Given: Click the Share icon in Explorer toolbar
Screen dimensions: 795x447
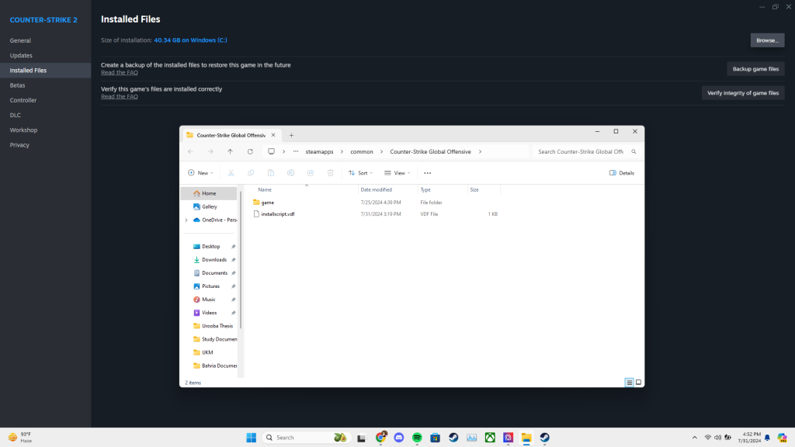Looking at the screenshot, I should tap(311, 172).
